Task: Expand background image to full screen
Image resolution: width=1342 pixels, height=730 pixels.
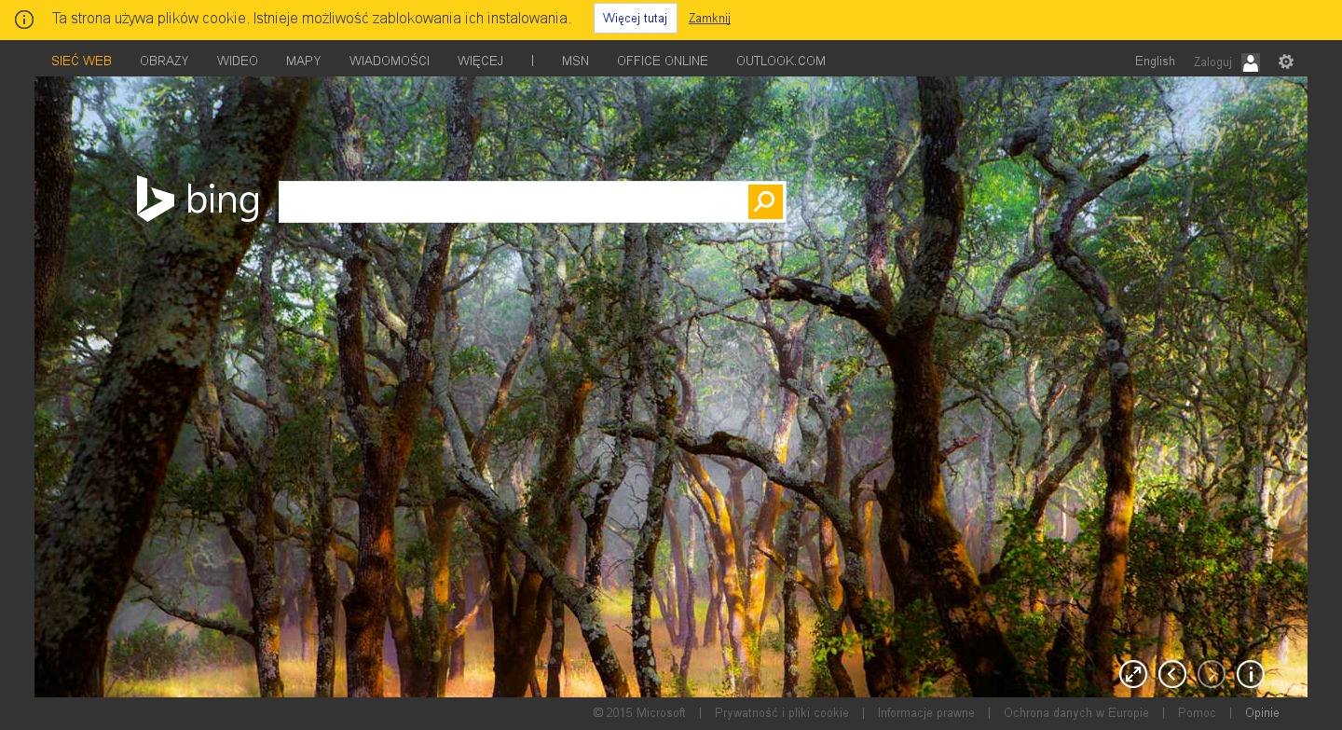Action: [1133, 673]
